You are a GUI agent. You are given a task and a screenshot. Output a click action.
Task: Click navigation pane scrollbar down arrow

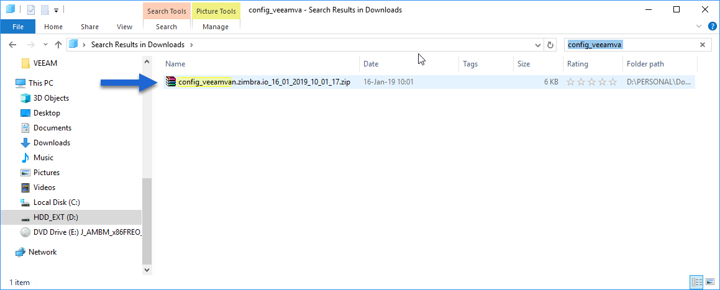tap(147, 270)
